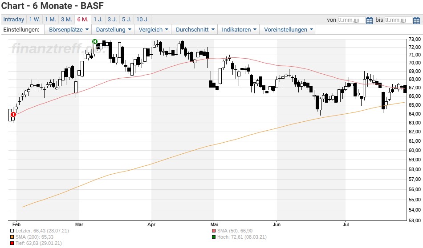
Task: Click the 'Jul' x-axis label
Action: click(346, 224)
